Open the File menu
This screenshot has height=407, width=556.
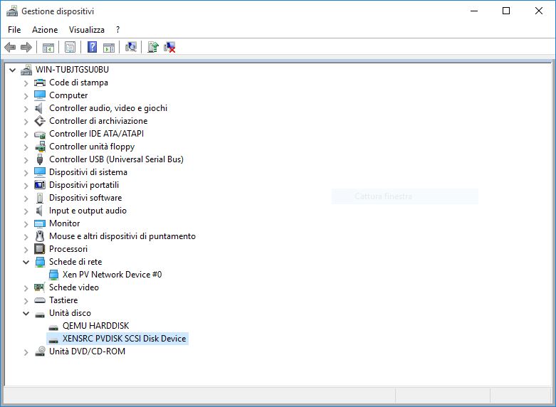pos(14,30)
